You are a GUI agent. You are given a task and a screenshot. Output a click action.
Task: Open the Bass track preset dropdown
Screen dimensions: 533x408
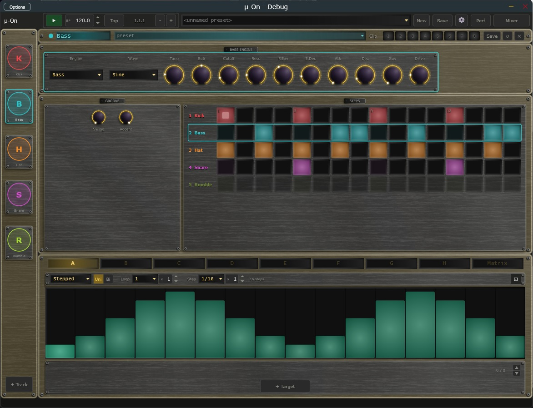pyautogui.click(x=240, y=36)
